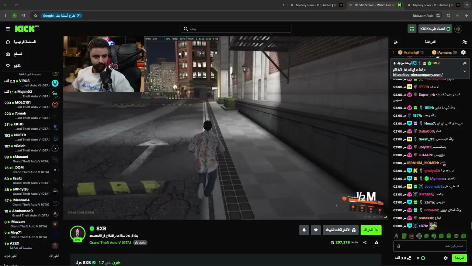
Task: Open the Following sidebar item
Action: point(31,66)
